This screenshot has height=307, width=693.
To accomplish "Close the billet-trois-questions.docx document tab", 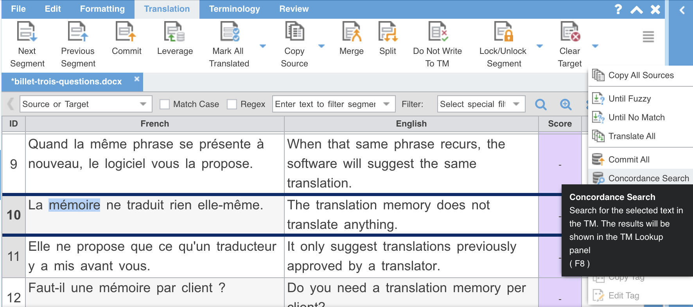I will [137, 79].
